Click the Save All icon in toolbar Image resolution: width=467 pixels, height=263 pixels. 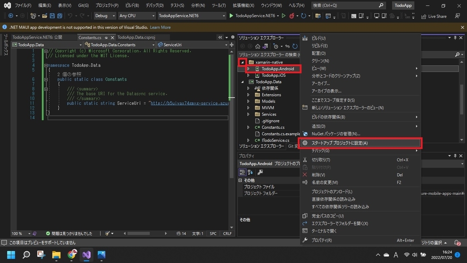(60, 16)
